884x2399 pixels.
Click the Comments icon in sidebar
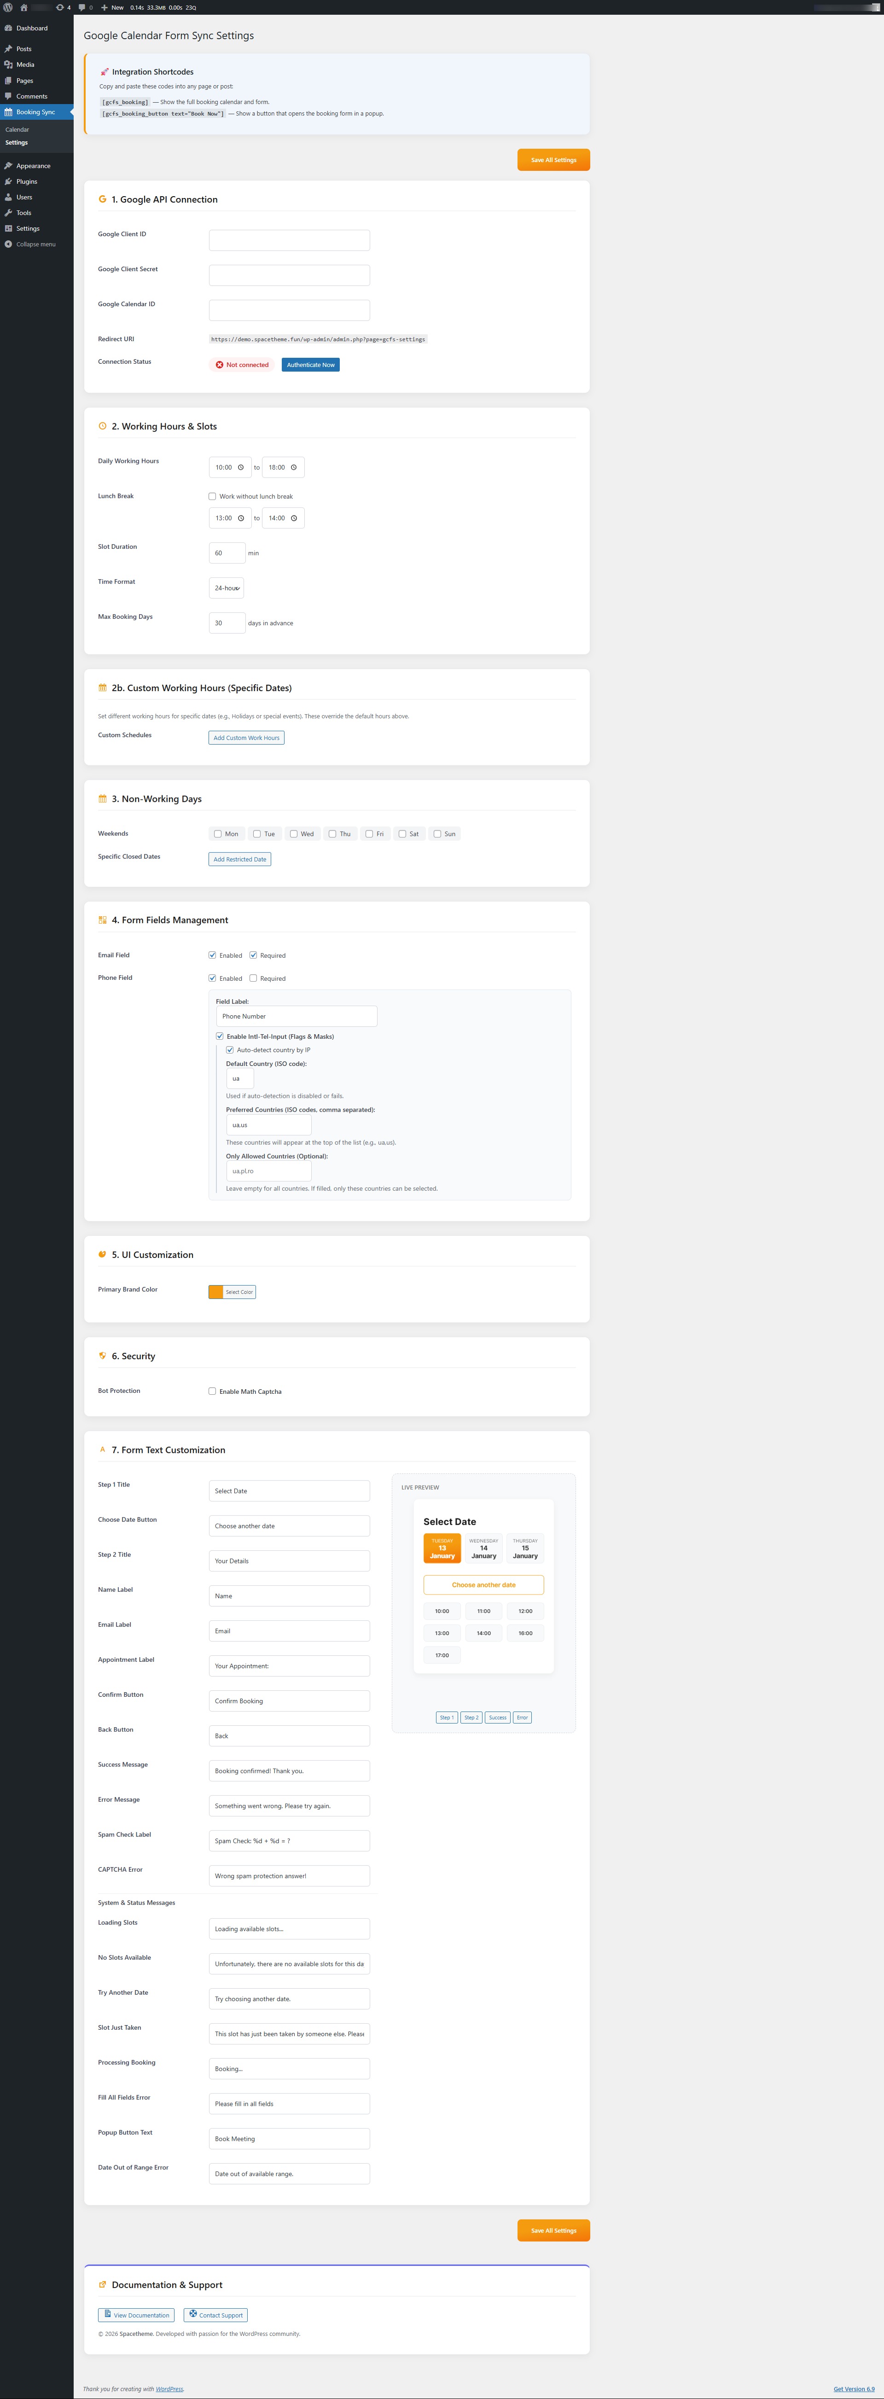click(x=8, y=96)
